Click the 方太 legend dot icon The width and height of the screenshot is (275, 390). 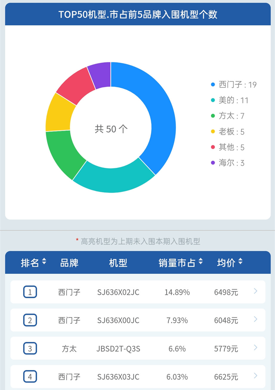pyautogui.click(x=213, y=116)
